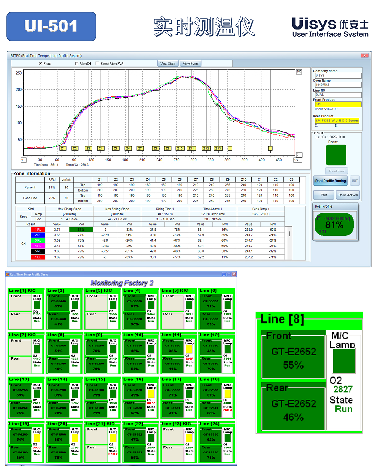
Task: Click the results table vertical scrollbar
Action: (289, 234)
